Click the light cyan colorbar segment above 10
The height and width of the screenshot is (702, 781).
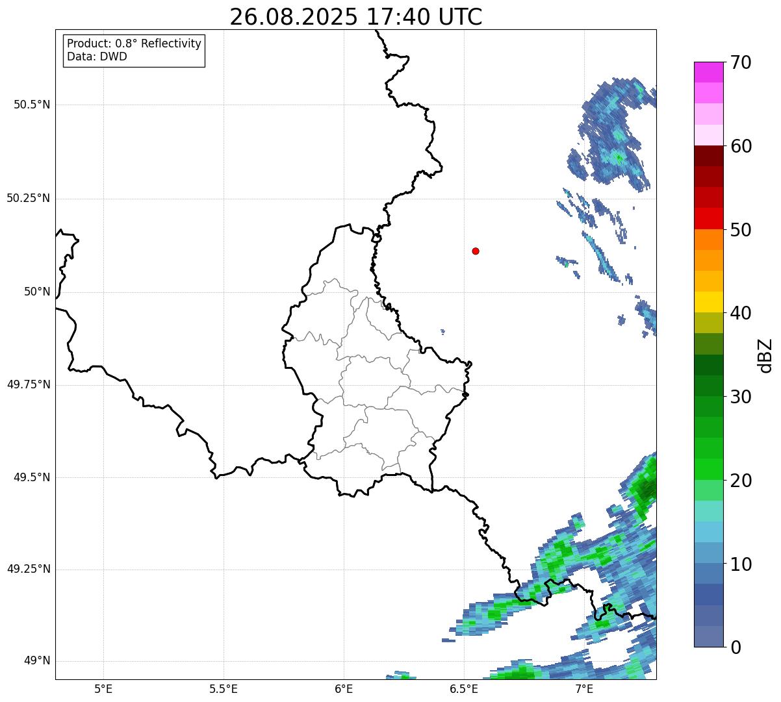coord(708,532)
